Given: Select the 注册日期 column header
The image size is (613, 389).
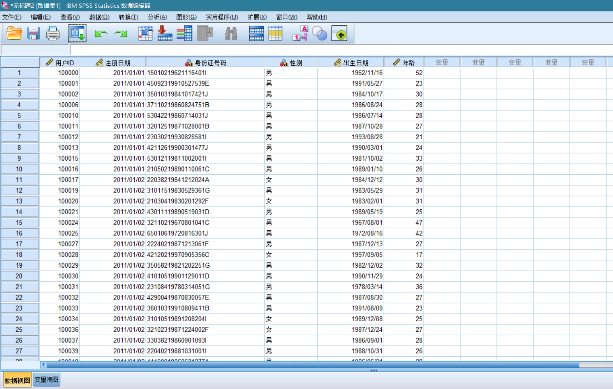Looking at the screenshot, I should pyautogui.click(x=113, y=63).
